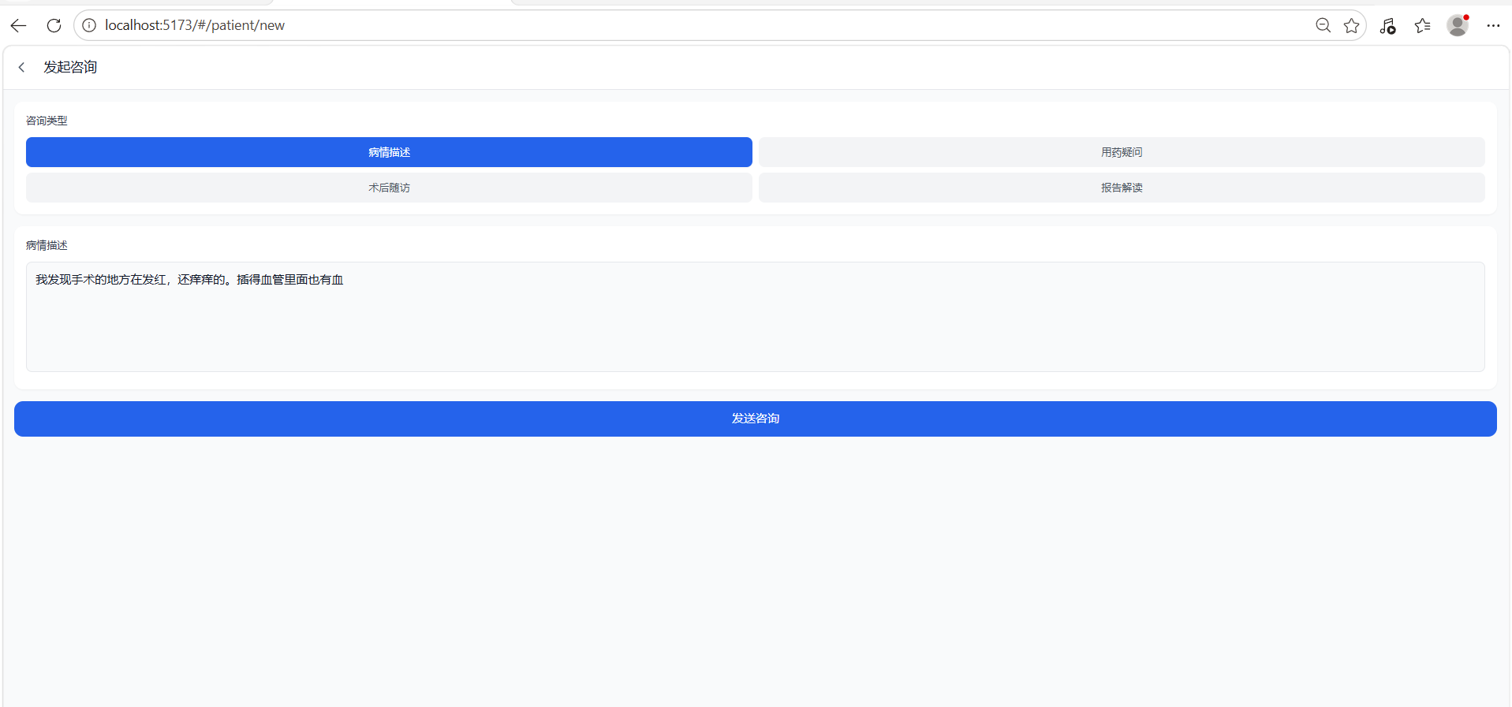Viewport: 1512px width, 707px height.
Task: Return using the chevron beside 发起咨询
Action: [x=22, y=67]
